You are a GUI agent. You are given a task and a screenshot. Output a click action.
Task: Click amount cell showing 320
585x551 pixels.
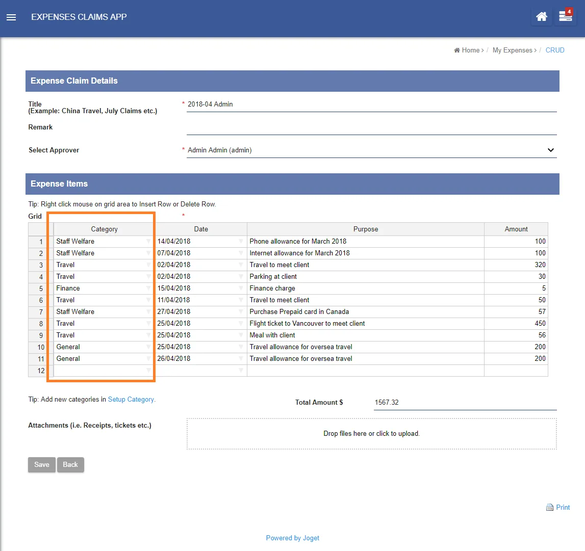click(x=516, y=265)
